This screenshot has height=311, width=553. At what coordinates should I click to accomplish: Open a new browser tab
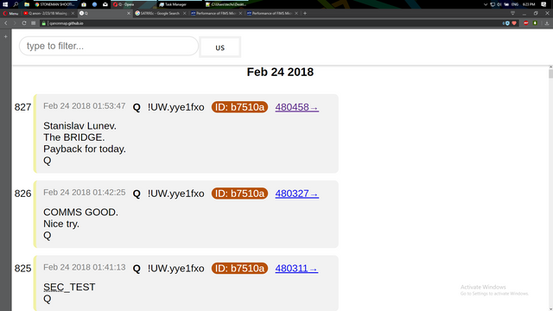[x=305, y=14]
